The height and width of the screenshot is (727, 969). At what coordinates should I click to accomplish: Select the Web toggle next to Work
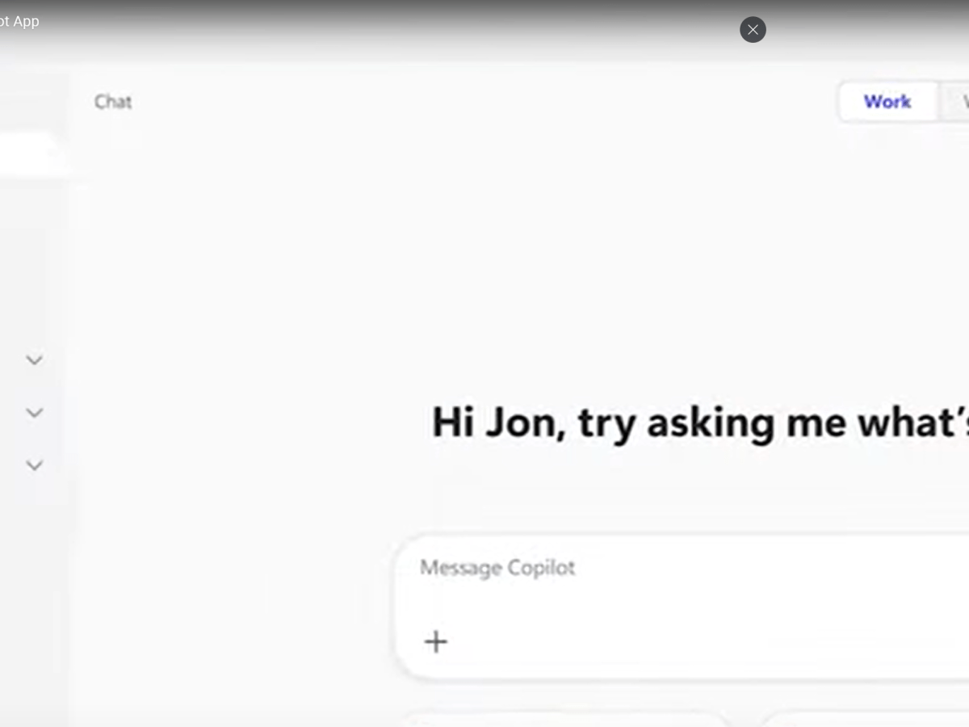point(961,102)
